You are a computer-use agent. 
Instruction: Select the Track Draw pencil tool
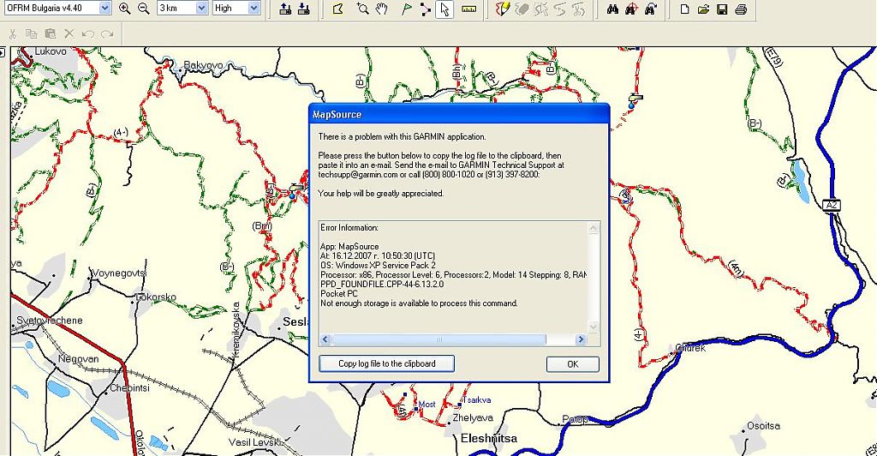(x=502, y=9)
